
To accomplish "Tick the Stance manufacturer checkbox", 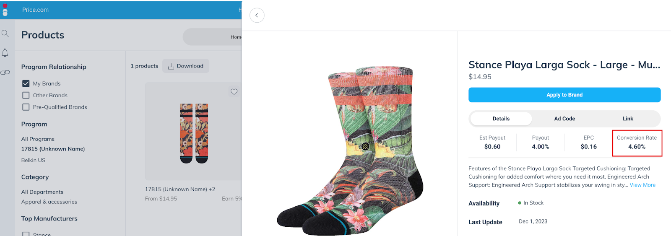I will click(x=26, y=234).
